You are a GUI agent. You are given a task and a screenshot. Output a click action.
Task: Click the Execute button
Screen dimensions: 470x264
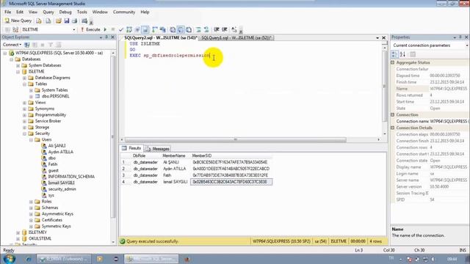[91, 29]
